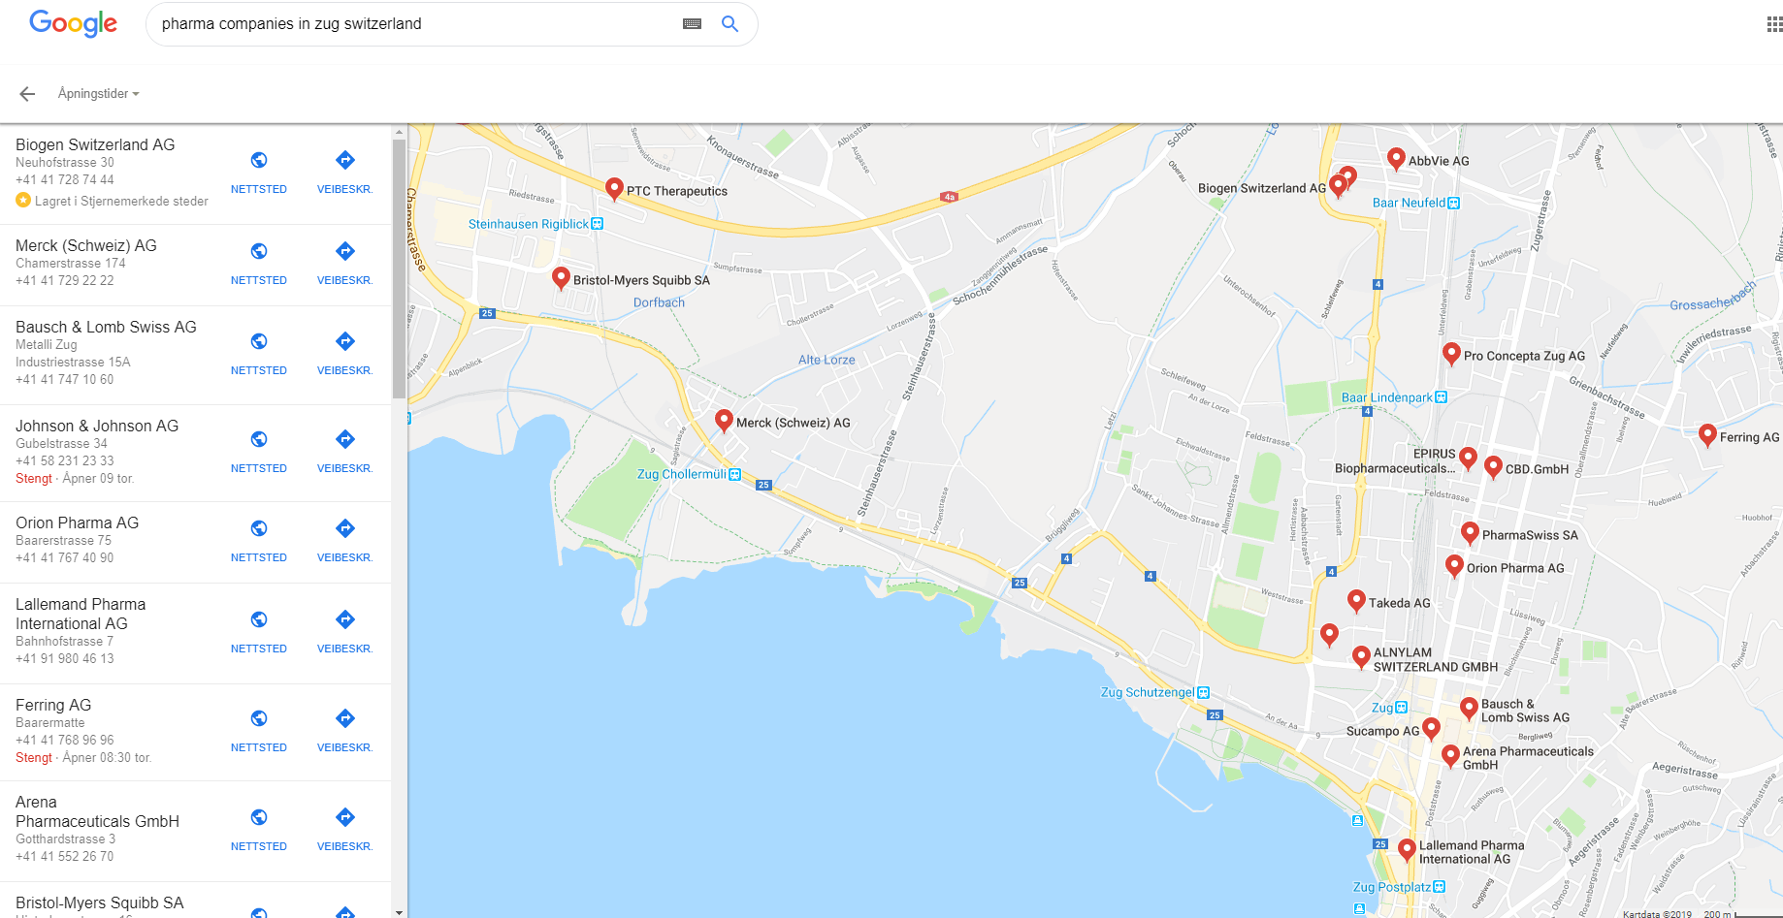
Task: Click the Ferring AG map pin
Action: 1708,435
